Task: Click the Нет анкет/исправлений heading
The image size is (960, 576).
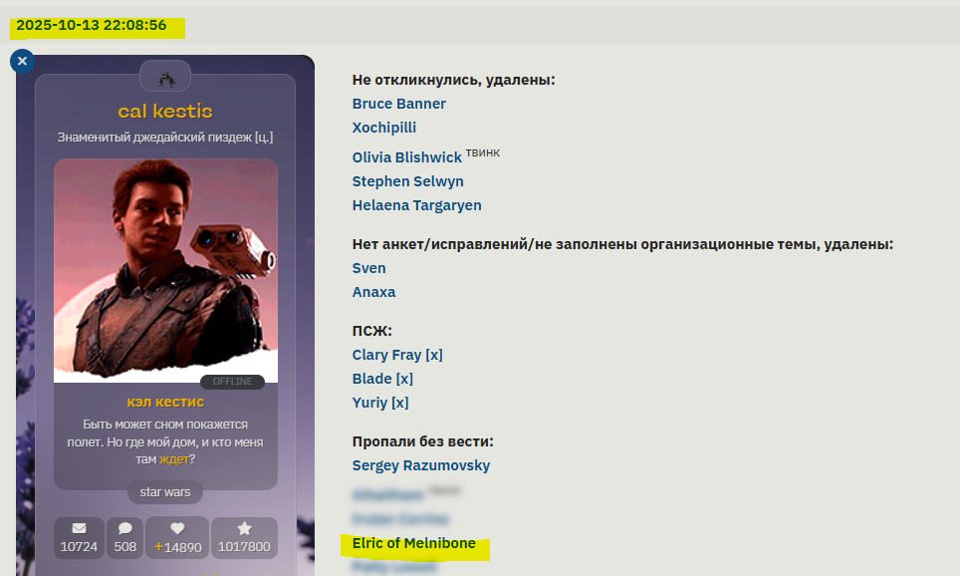Action: [622, 244]
